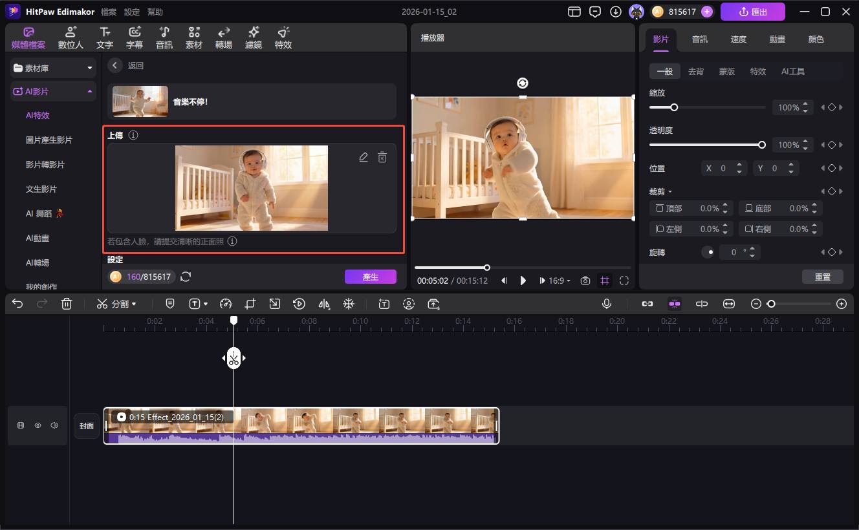Image resolution: width=859 pixels, height=530 pixels.
Task: Remove the uploaded image with delete icon
Action: click(382, 158)
